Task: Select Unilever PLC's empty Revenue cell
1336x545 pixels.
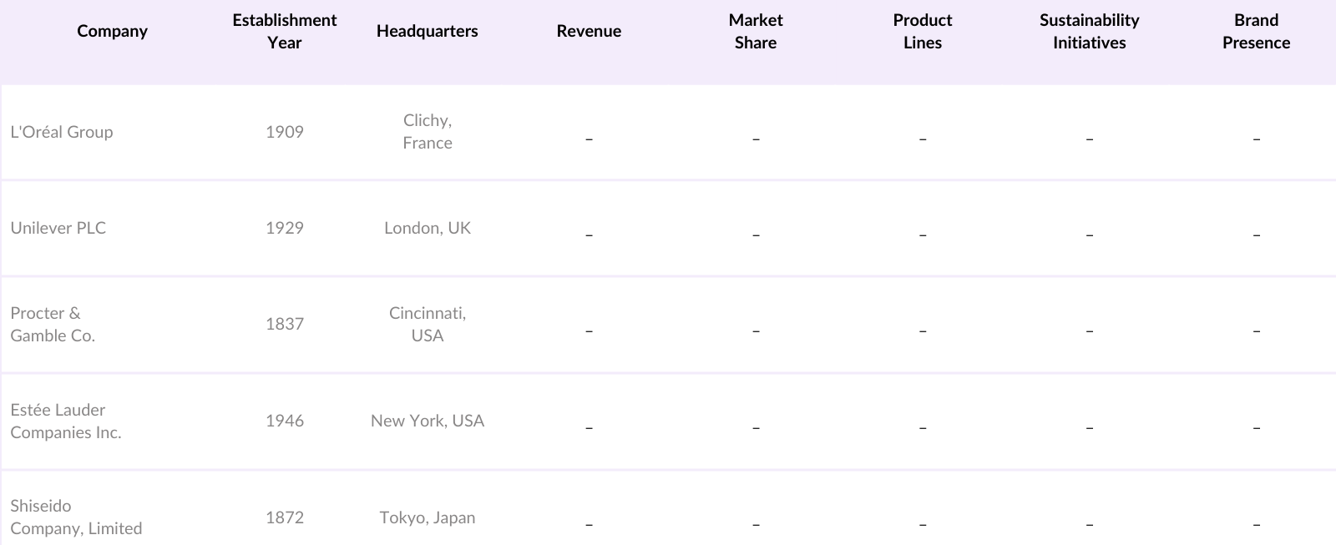Action: (589, 235)
